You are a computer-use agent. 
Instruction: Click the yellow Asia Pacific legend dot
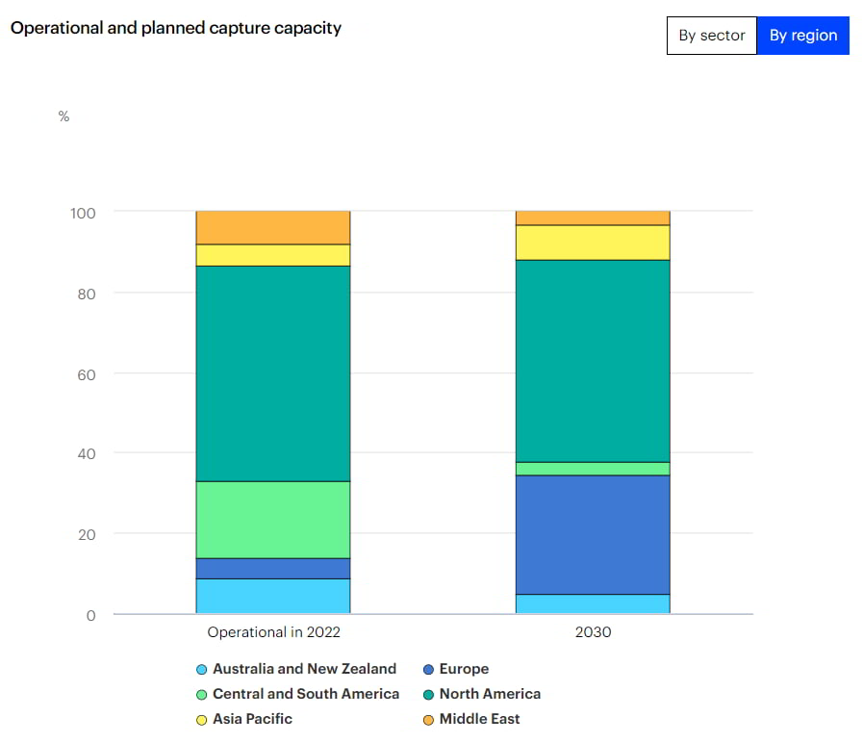coord(201,720)
